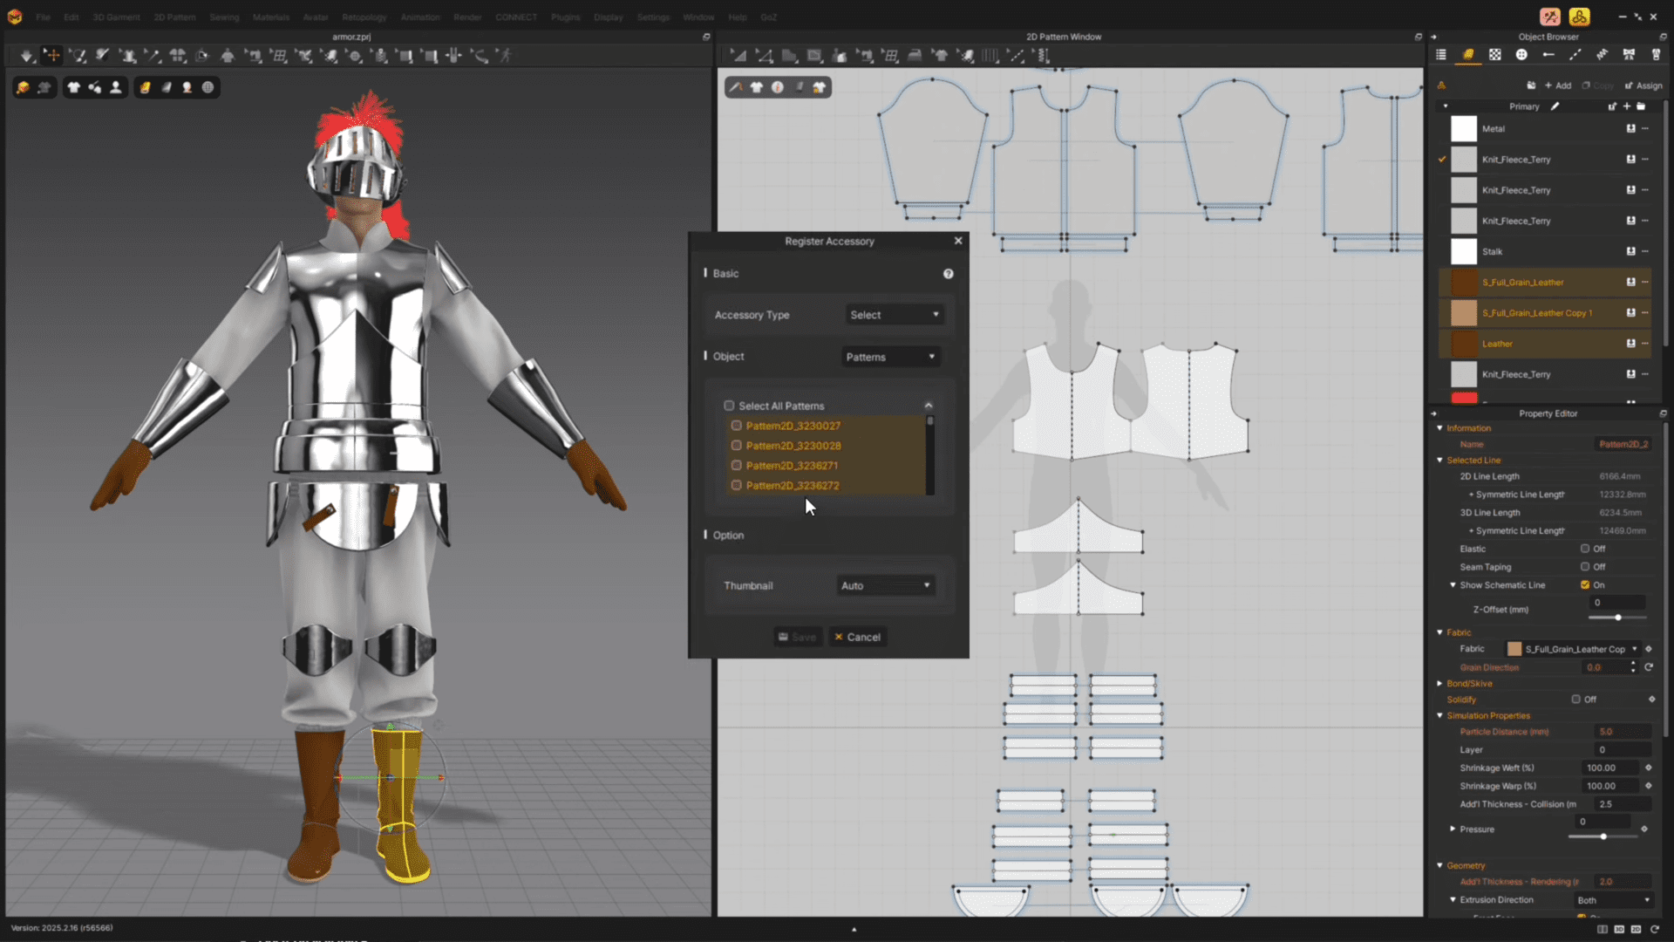Open the Avatar menu

click(316, 17)
